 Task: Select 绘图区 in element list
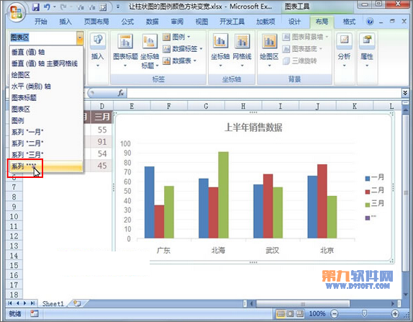click(x=46, y=75)
